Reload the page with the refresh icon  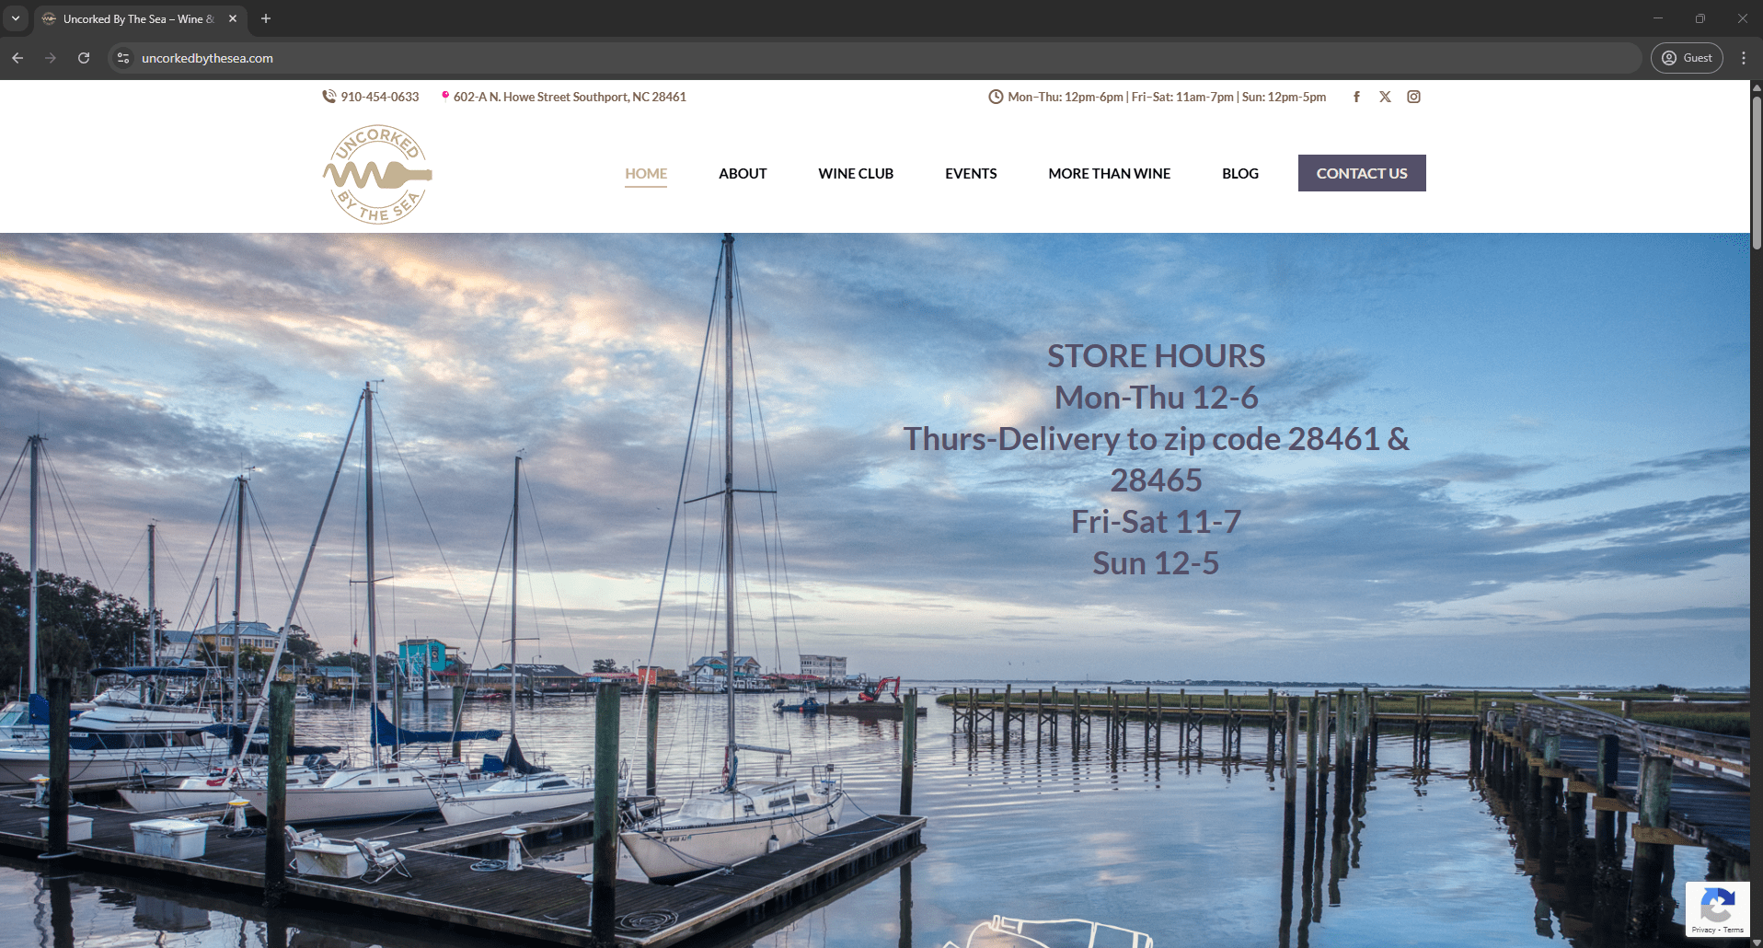84,58
